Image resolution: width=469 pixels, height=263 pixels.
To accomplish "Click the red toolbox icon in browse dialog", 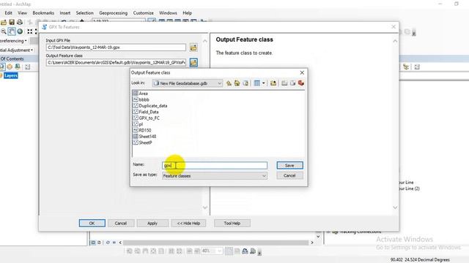I will pos(301,83).
